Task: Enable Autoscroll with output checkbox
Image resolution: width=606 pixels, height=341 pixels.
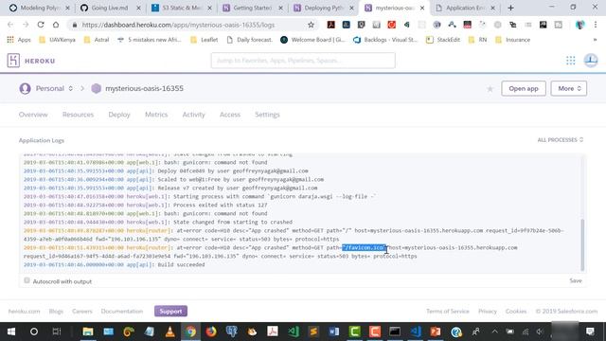Action: [27, 280]
